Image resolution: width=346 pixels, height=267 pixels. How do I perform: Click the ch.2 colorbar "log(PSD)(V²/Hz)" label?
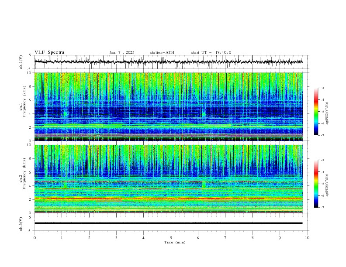coord(327,186)
